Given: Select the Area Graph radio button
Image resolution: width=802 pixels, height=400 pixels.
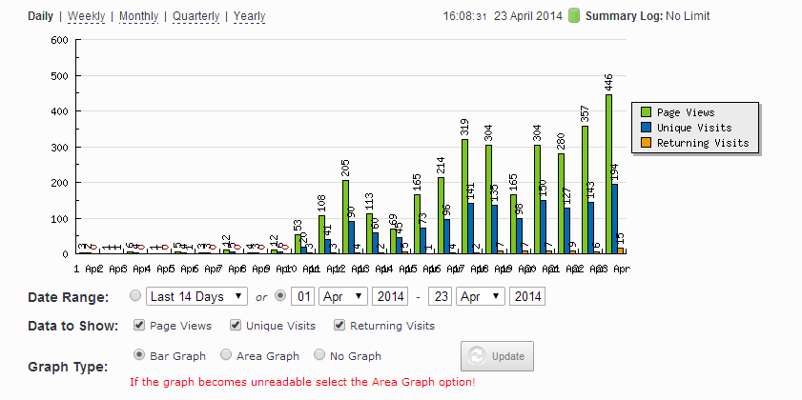Looking at the screenshot, I should pyautogui.click(x=226, y=355).
